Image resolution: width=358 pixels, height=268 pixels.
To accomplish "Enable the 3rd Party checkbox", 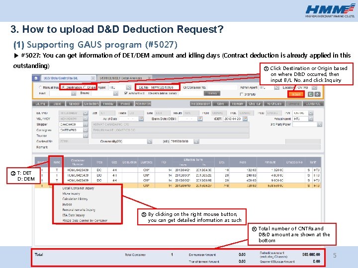I will point(241,94).
